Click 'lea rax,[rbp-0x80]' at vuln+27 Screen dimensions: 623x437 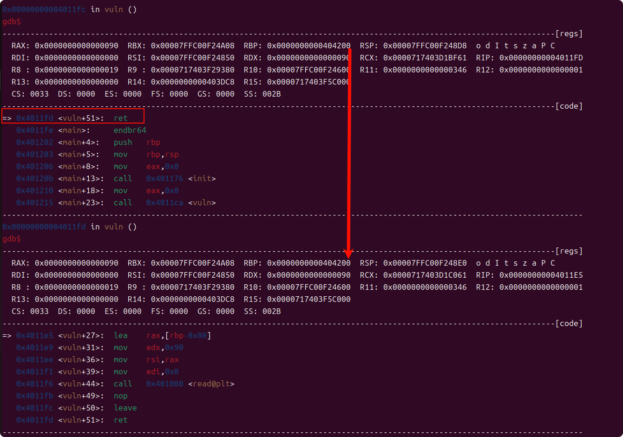point(163,335)
